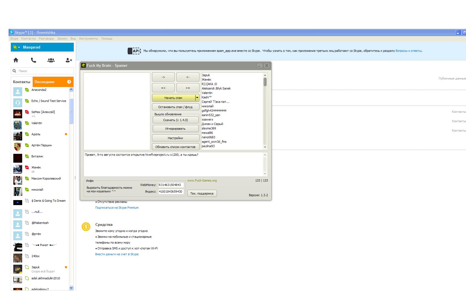Image resolution: width=466 pixels, height=291 pixels.
Task: Open the phone dial pad icon
Action: point(34,60)
